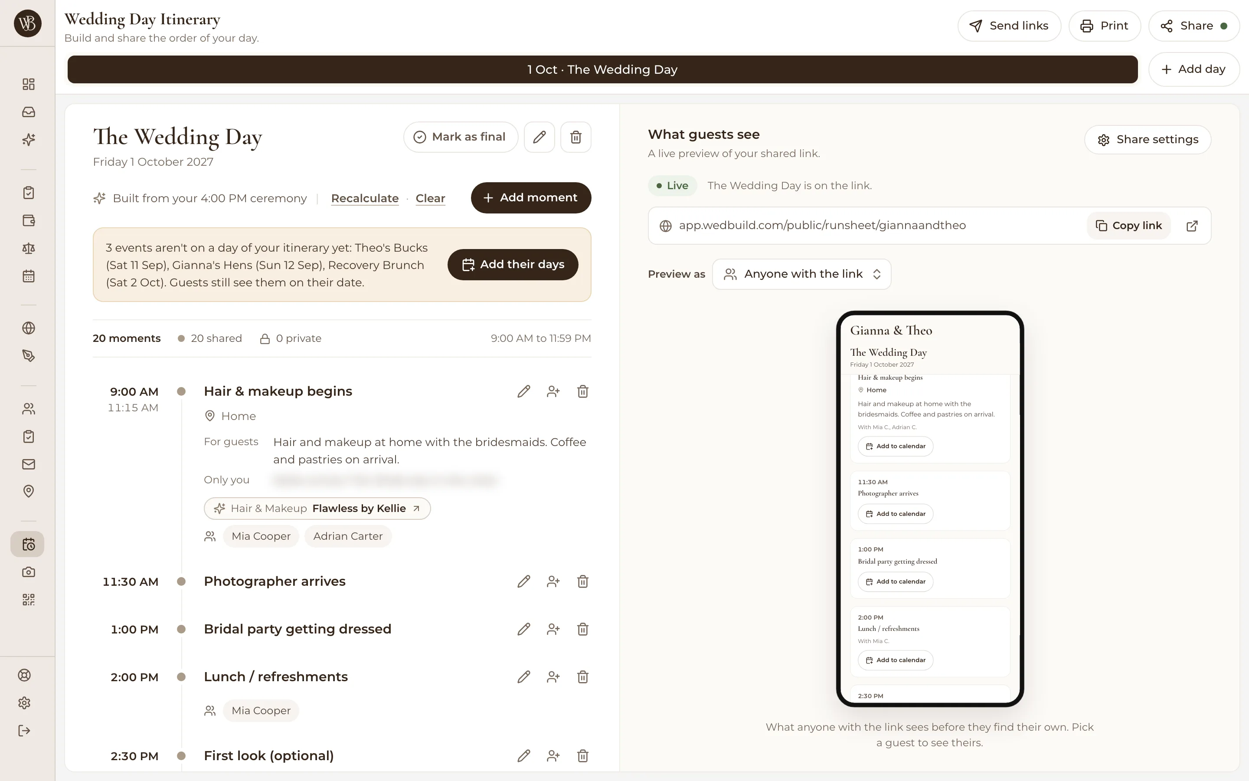Image resolution: width=1249 pixels, height=781 pixels.
Task: Delete the Bridal party getting dressed moment
Action: pos(583,629)
